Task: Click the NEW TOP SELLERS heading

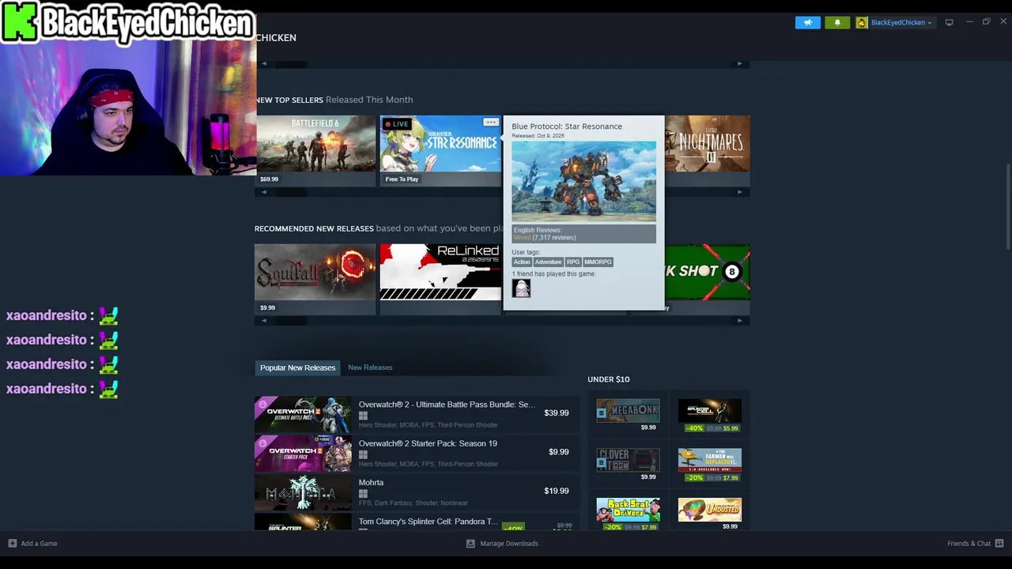Action: coord(289,100)
